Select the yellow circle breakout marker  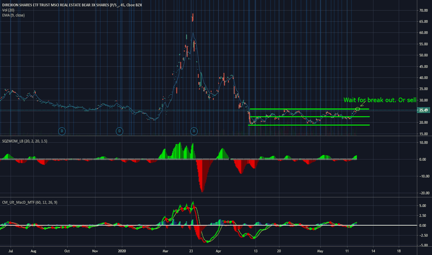(358, 109)
